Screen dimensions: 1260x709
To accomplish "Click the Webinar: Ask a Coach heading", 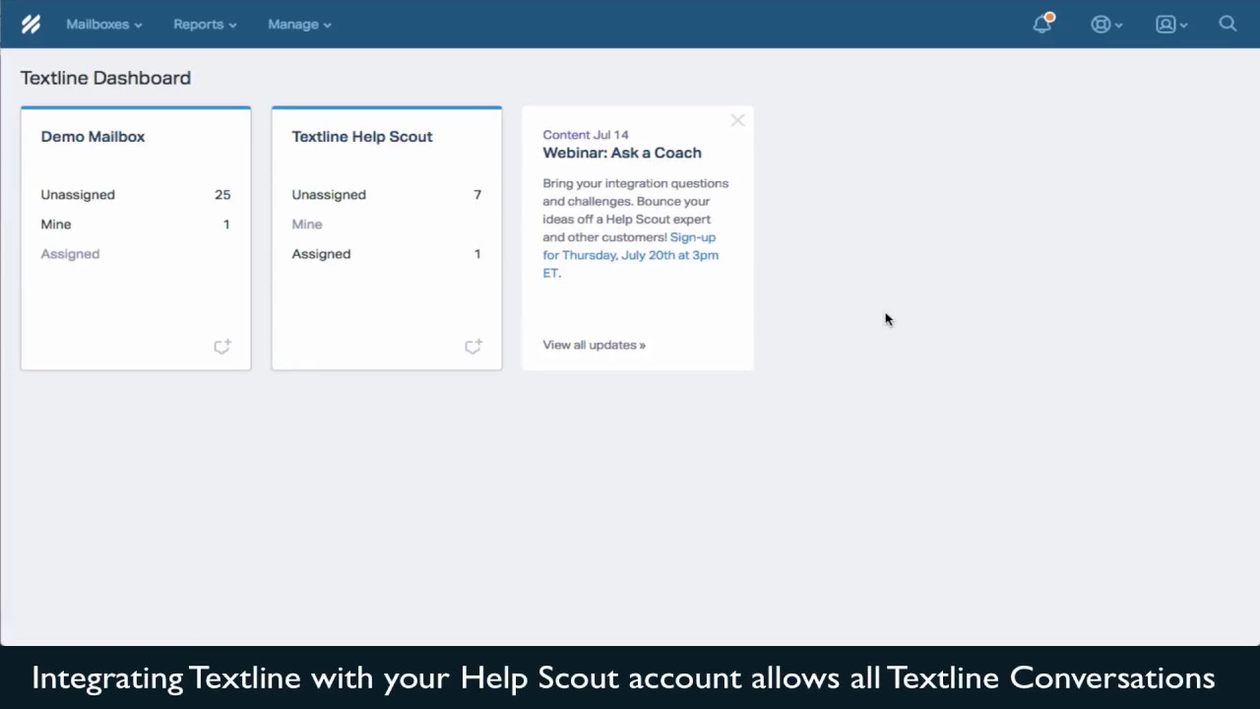I will 622,153.
